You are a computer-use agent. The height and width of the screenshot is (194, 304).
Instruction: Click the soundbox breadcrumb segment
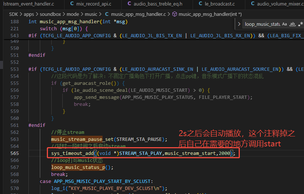point(50,14)
